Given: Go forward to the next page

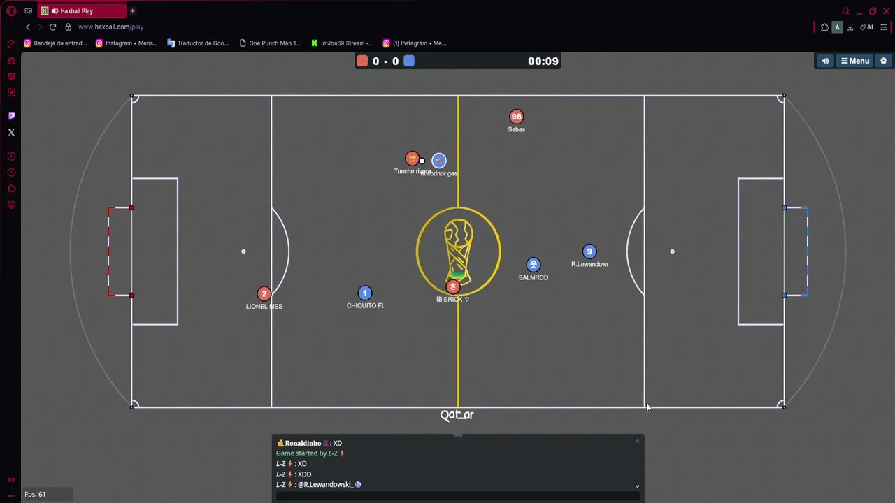Looking at the screenshot, I should (x=40, y=27).
